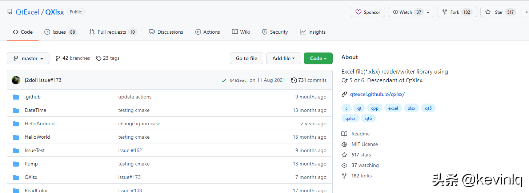
Task: Open the Actions tab
Action: (x=208, y=32)
